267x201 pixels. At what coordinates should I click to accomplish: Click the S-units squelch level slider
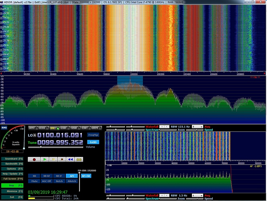tap(24, 137)
